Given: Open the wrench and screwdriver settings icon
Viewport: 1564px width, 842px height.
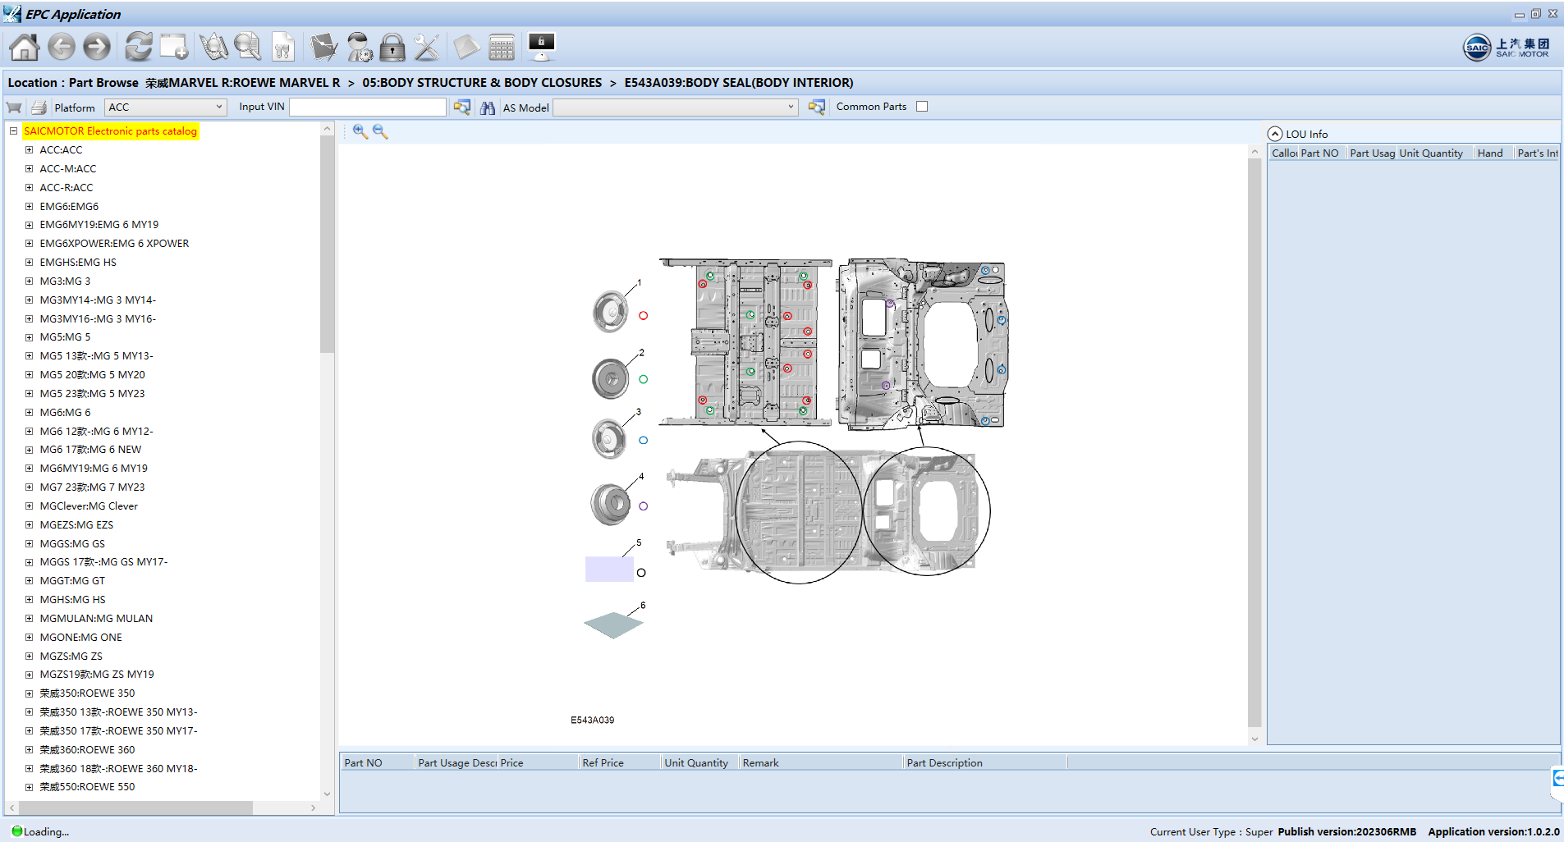Looking at the screenshot, I should [426, 47].
